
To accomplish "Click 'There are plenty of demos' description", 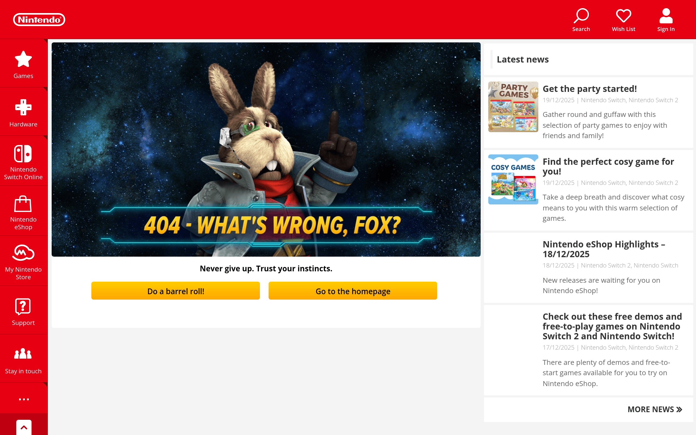I will [x=606, y=373].
